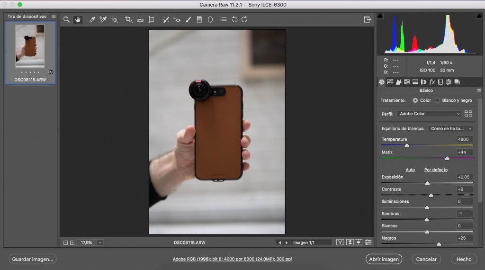485x270 pixels.
Task: Click the Adobe RGB workflow options link
Action: tap(232, 259)
